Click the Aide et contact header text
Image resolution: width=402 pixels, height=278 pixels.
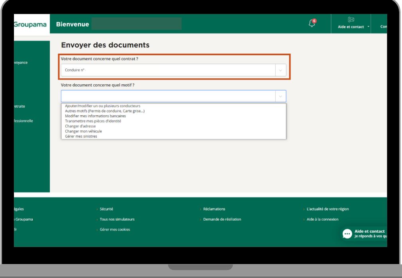coord(351,27)
